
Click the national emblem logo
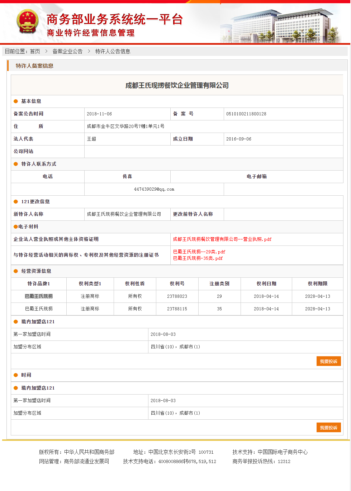[27, 22]
